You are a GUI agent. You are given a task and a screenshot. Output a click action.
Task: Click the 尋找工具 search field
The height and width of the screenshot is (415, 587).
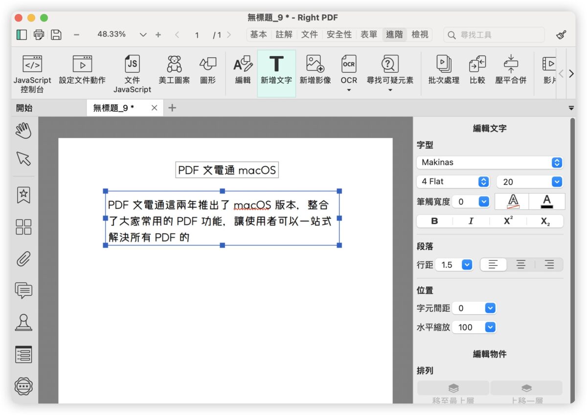tap(494, 35)
